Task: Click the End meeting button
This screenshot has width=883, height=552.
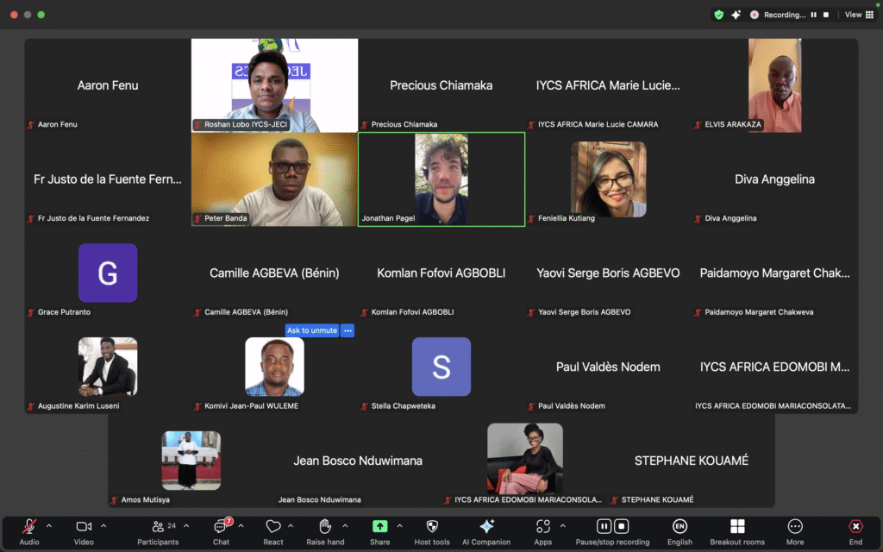Action: tap(855, 531)
